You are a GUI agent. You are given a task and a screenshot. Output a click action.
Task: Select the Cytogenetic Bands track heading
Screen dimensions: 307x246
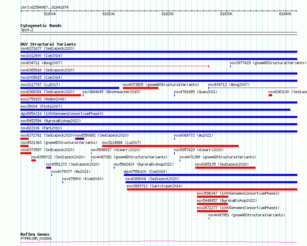(41, 26)
